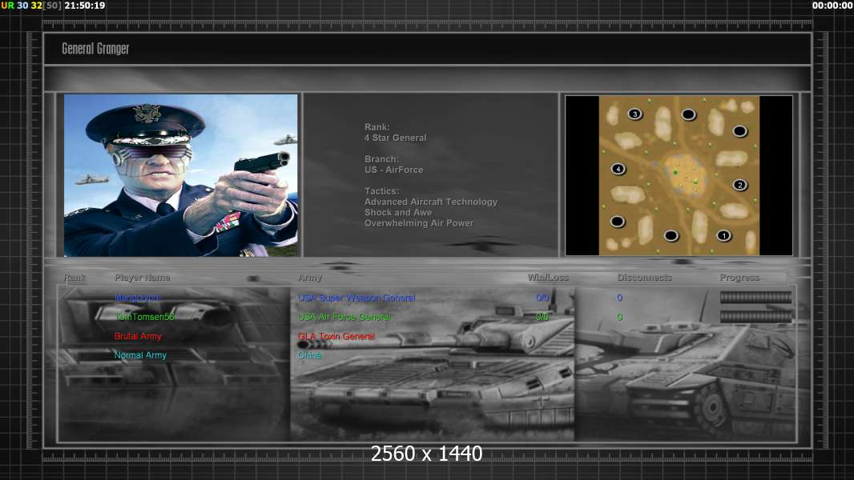
Task: Click the Super Weapon General row progress bar
Action: click(x=756, y=298)
